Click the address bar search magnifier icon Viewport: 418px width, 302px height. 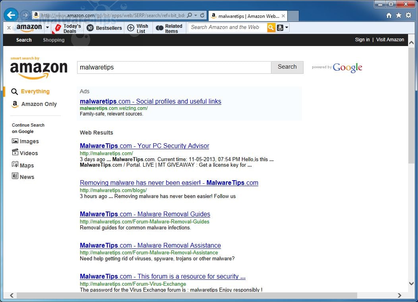point(190,15)
